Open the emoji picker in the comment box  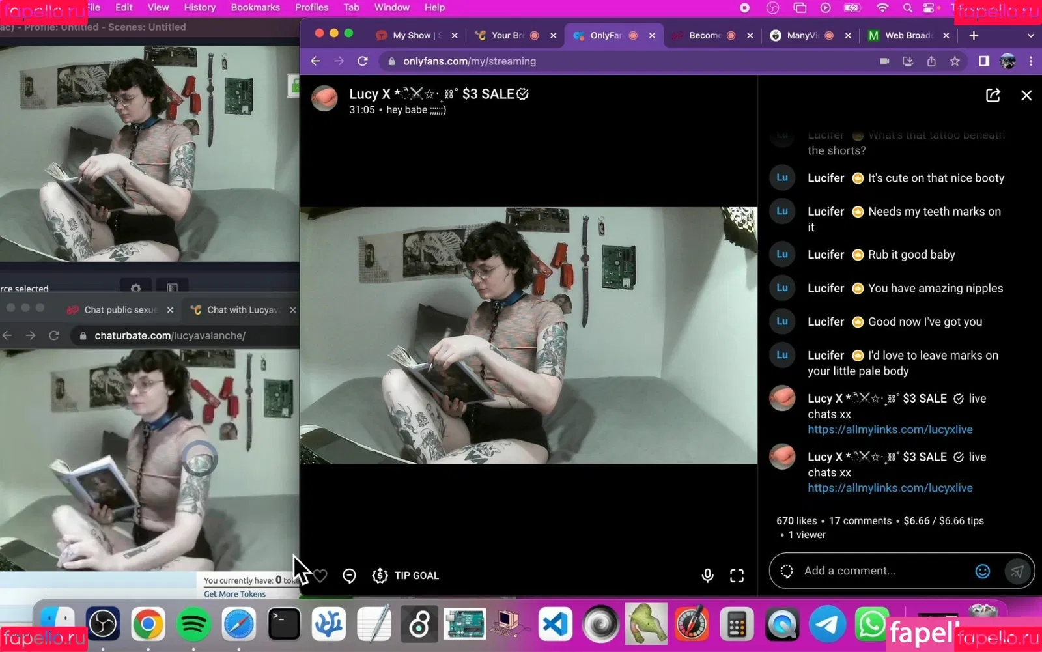983,571
